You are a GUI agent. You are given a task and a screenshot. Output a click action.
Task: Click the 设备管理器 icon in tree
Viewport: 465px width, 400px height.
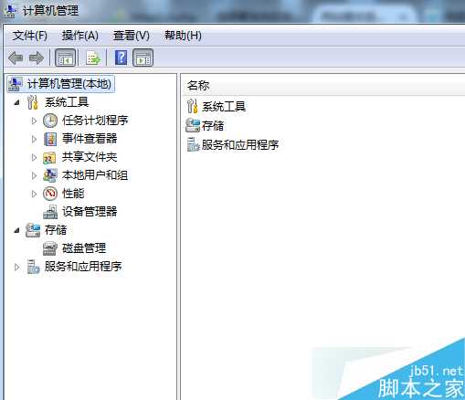pos(50,212)
